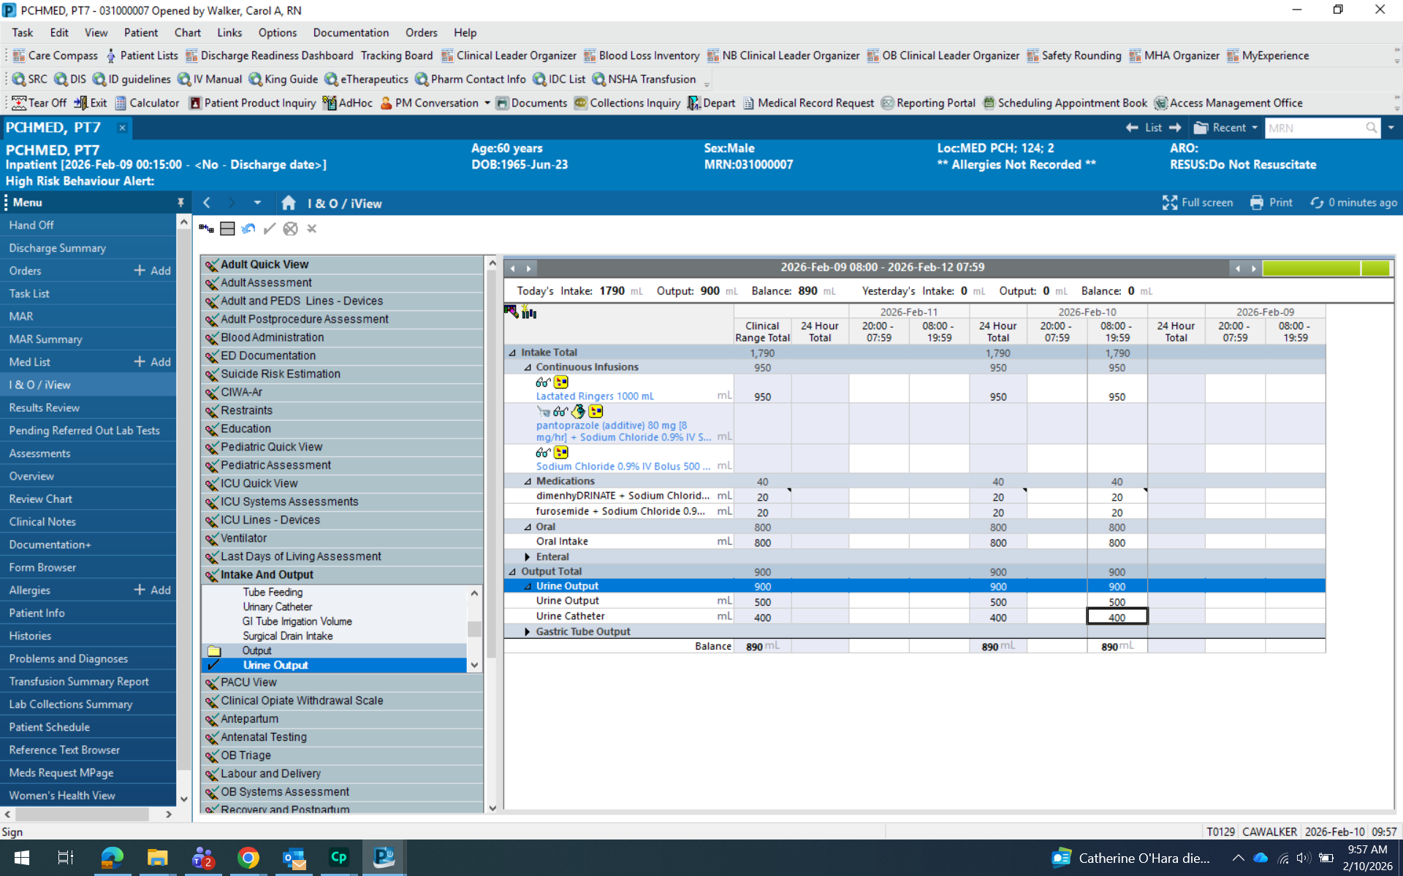Expand the Enteral intake row
Viewport: 1403px width, 876px height.
[528, 556]
